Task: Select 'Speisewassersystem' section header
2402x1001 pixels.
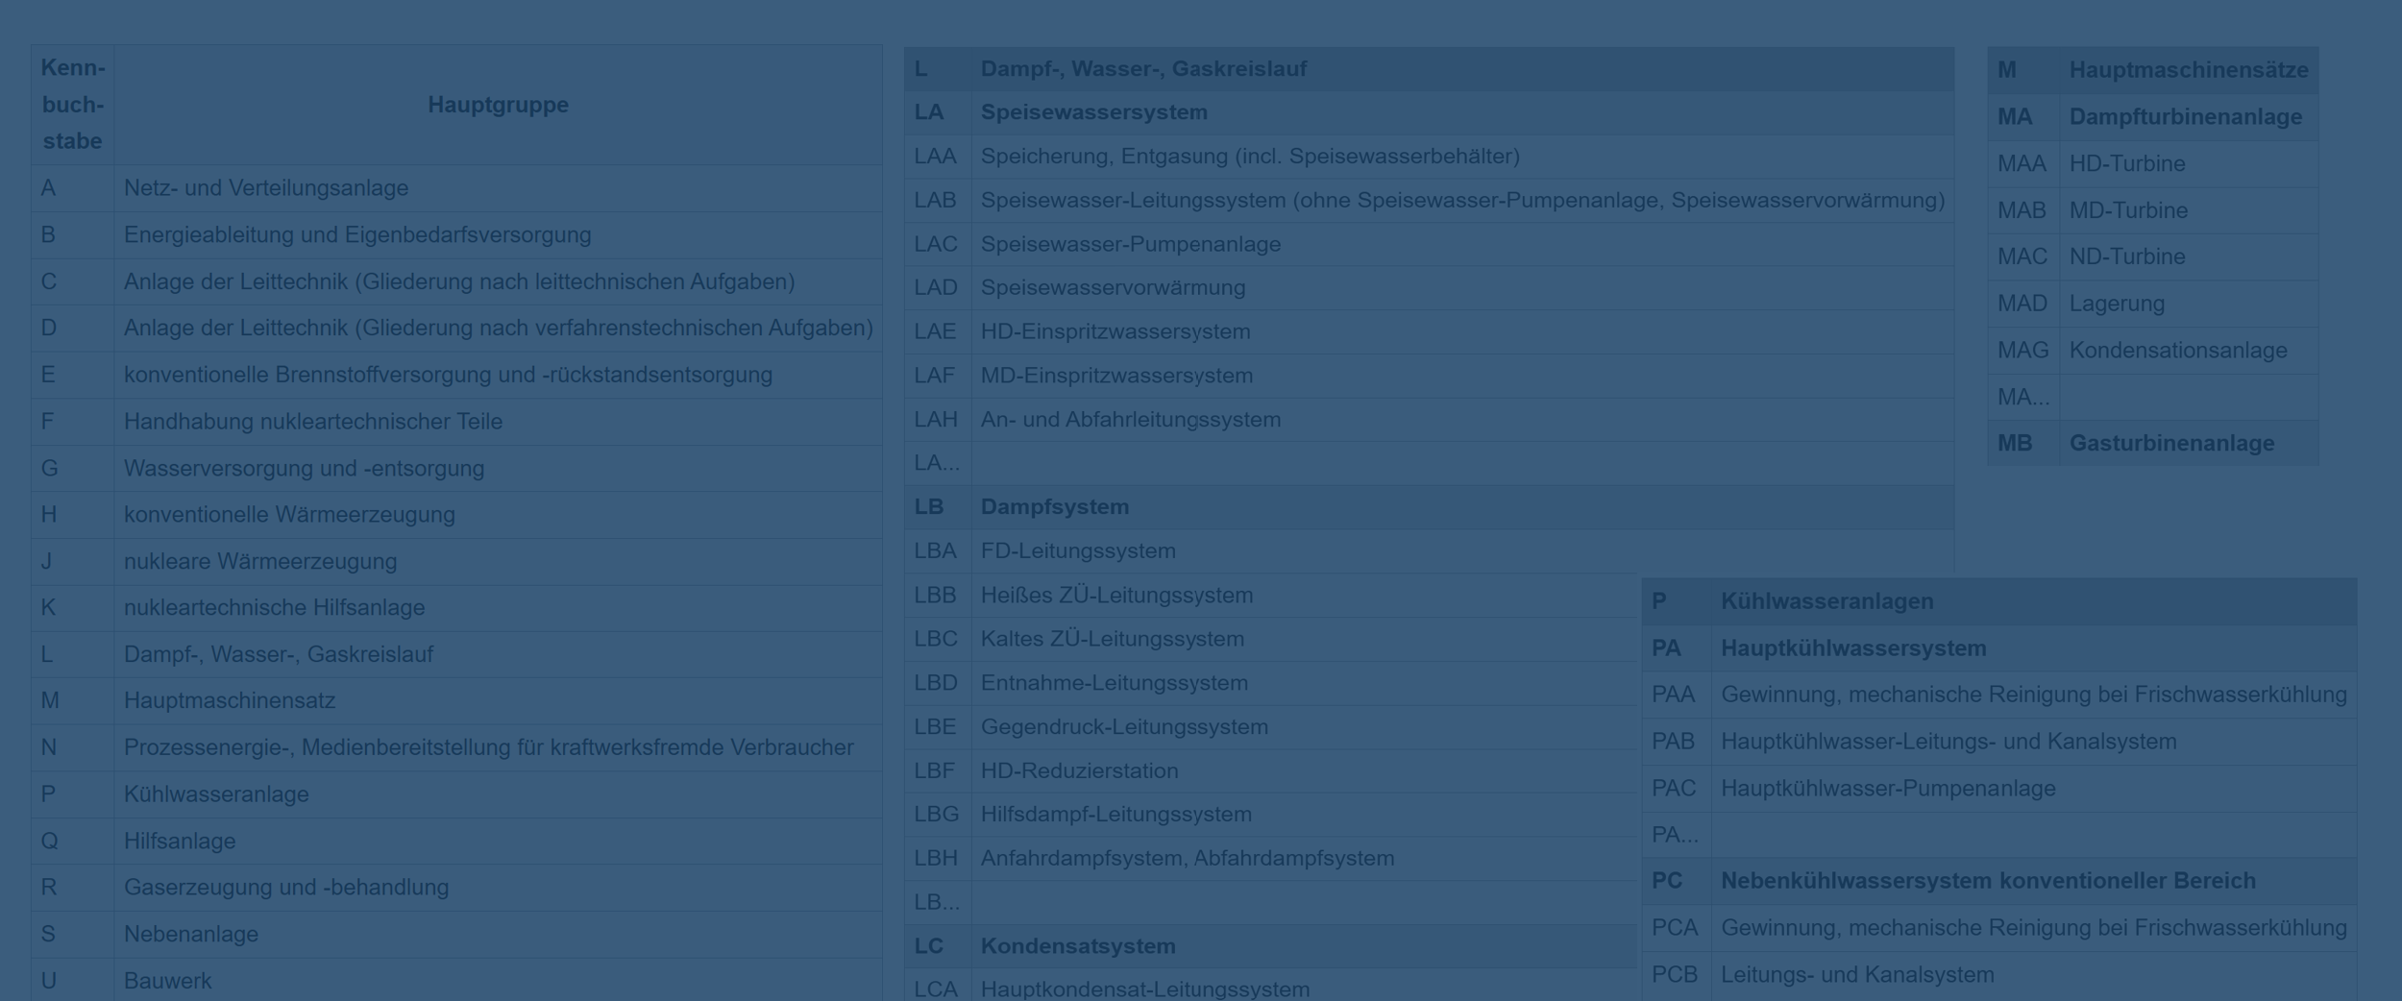Action: pyautogui.click(x=1093, y=112)
